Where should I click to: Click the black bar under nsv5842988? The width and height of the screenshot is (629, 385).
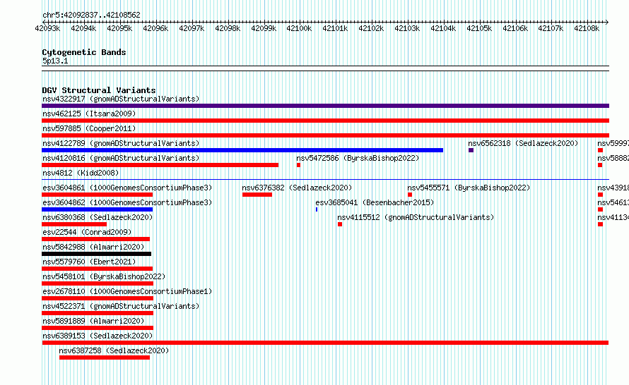coord(96,254)
